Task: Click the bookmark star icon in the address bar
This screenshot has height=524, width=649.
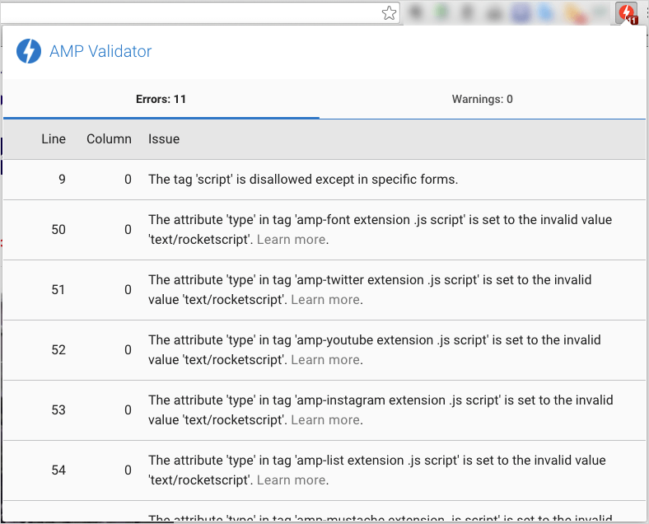Action: tap(389, 13)
